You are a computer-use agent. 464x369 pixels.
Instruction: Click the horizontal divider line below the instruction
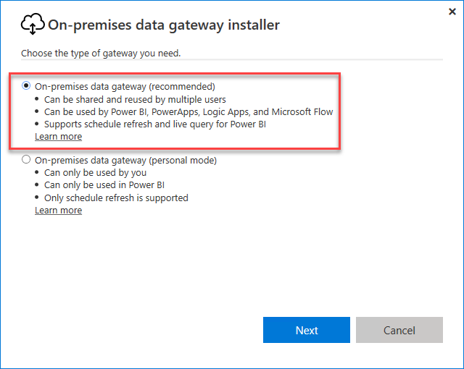pyautogui.click(x=304, y=59)
